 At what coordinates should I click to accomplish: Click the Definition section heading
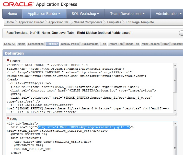point(14,53)
